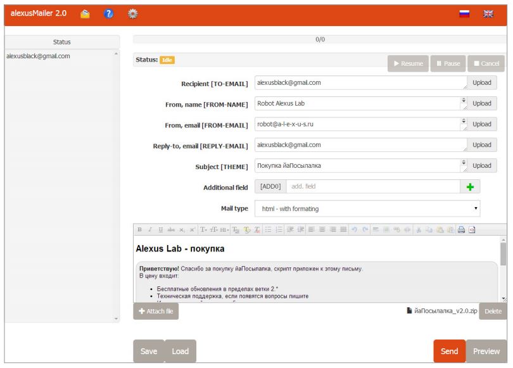513x368 pixels.
Task: Toggle underline formatting in editor toolbar
Action: [161, 230]
